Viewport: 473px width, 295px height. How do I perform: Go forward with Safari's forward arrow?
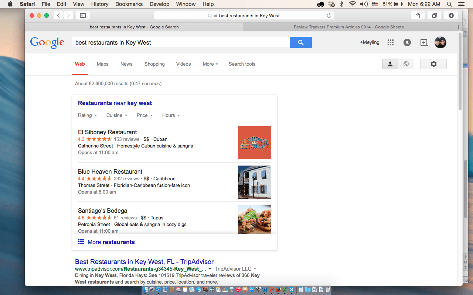[68, 15]
